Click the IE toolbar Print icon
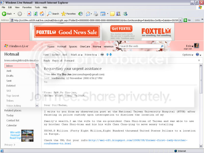This screenshot has height=153, width=204. point(96,14)
